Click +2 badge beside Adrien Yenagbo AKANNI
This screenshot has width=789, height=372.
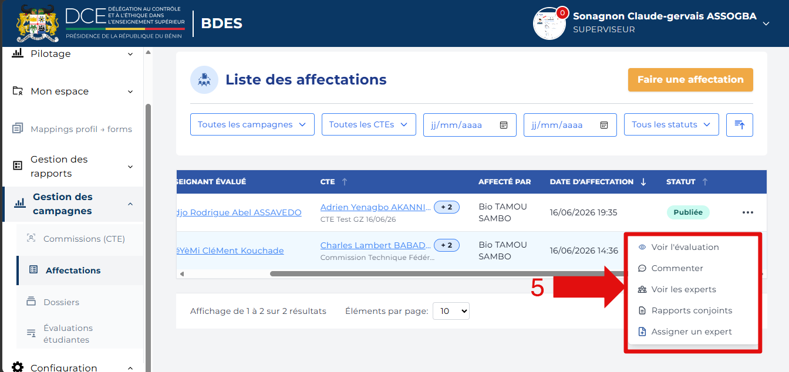[x=447, y=207]
